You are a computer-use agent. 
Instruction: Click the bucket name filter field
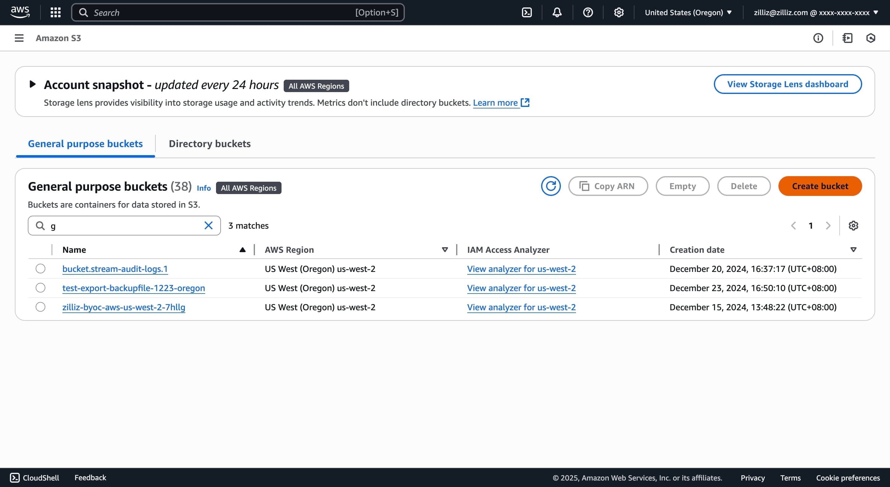coord(124,226)
